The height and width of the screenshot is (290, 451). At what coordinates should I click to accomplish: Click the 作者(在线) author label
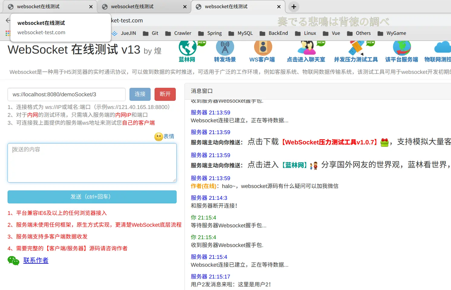204,186
